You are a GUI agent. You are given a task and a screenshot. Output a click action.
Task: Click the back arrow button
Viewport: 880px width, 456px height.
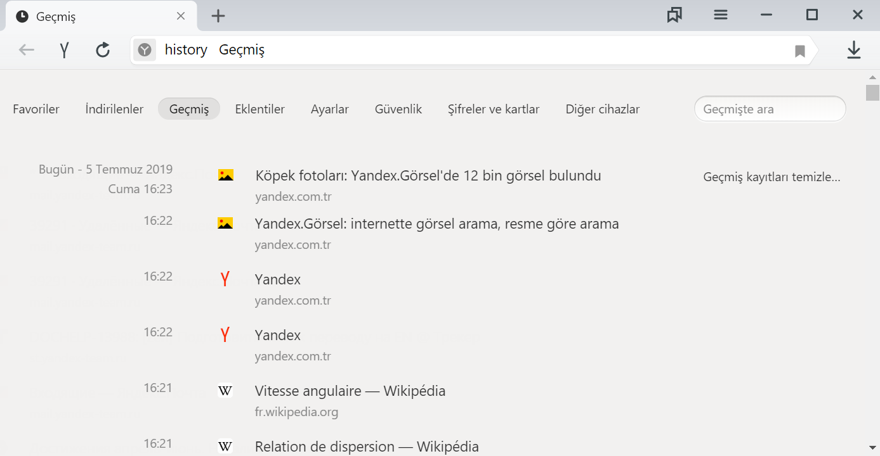[26, 50]
